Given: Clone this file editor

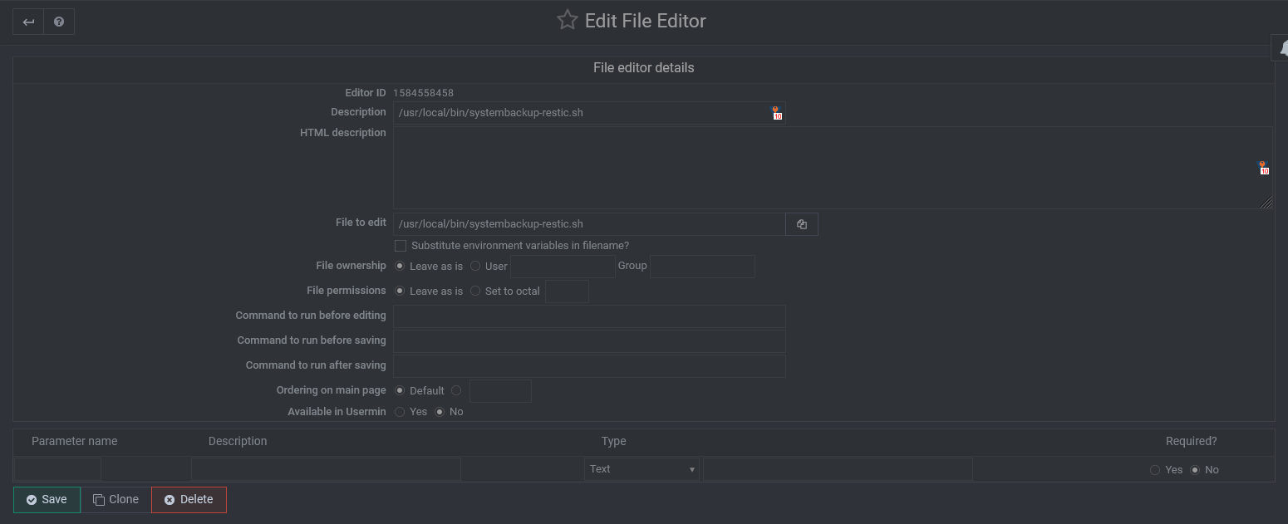Looking at the screenshot, I should coord(116,499).
